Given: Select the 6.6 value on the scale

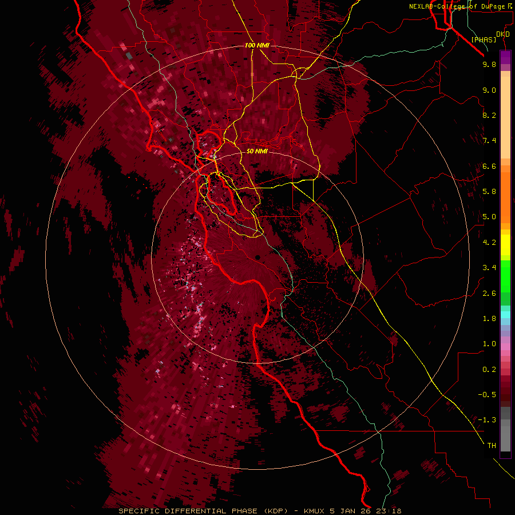Looking at the screenshot, I should point(489,166).
